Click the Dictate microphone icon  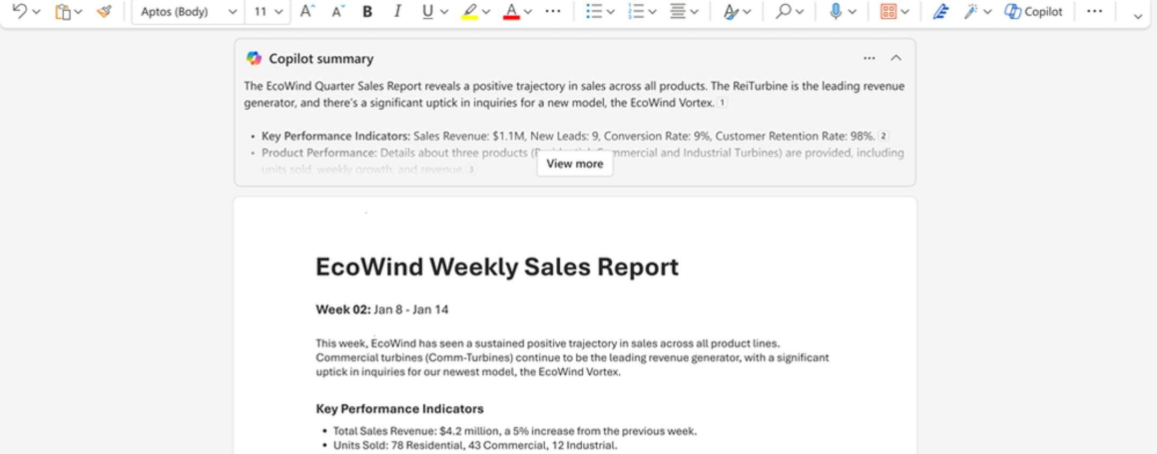(x=835, y=11)
